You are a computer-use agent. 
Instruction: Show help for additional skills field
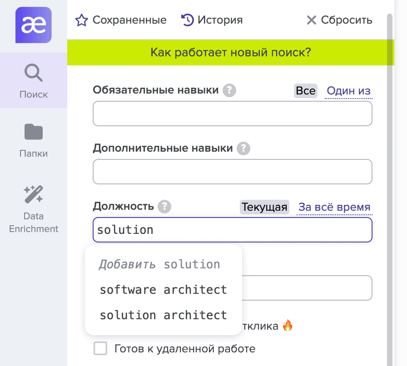pos(243,148)
